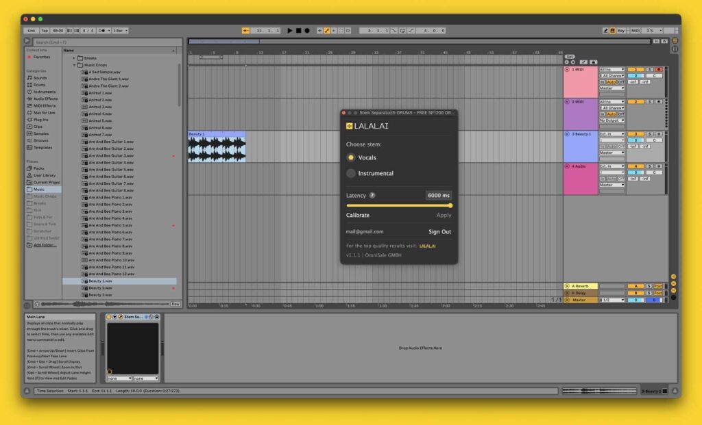This screenshot has width=702, height=425.
Task: Sign Out of the LALAL.AI plugin
Action: [x=439, y=231]
